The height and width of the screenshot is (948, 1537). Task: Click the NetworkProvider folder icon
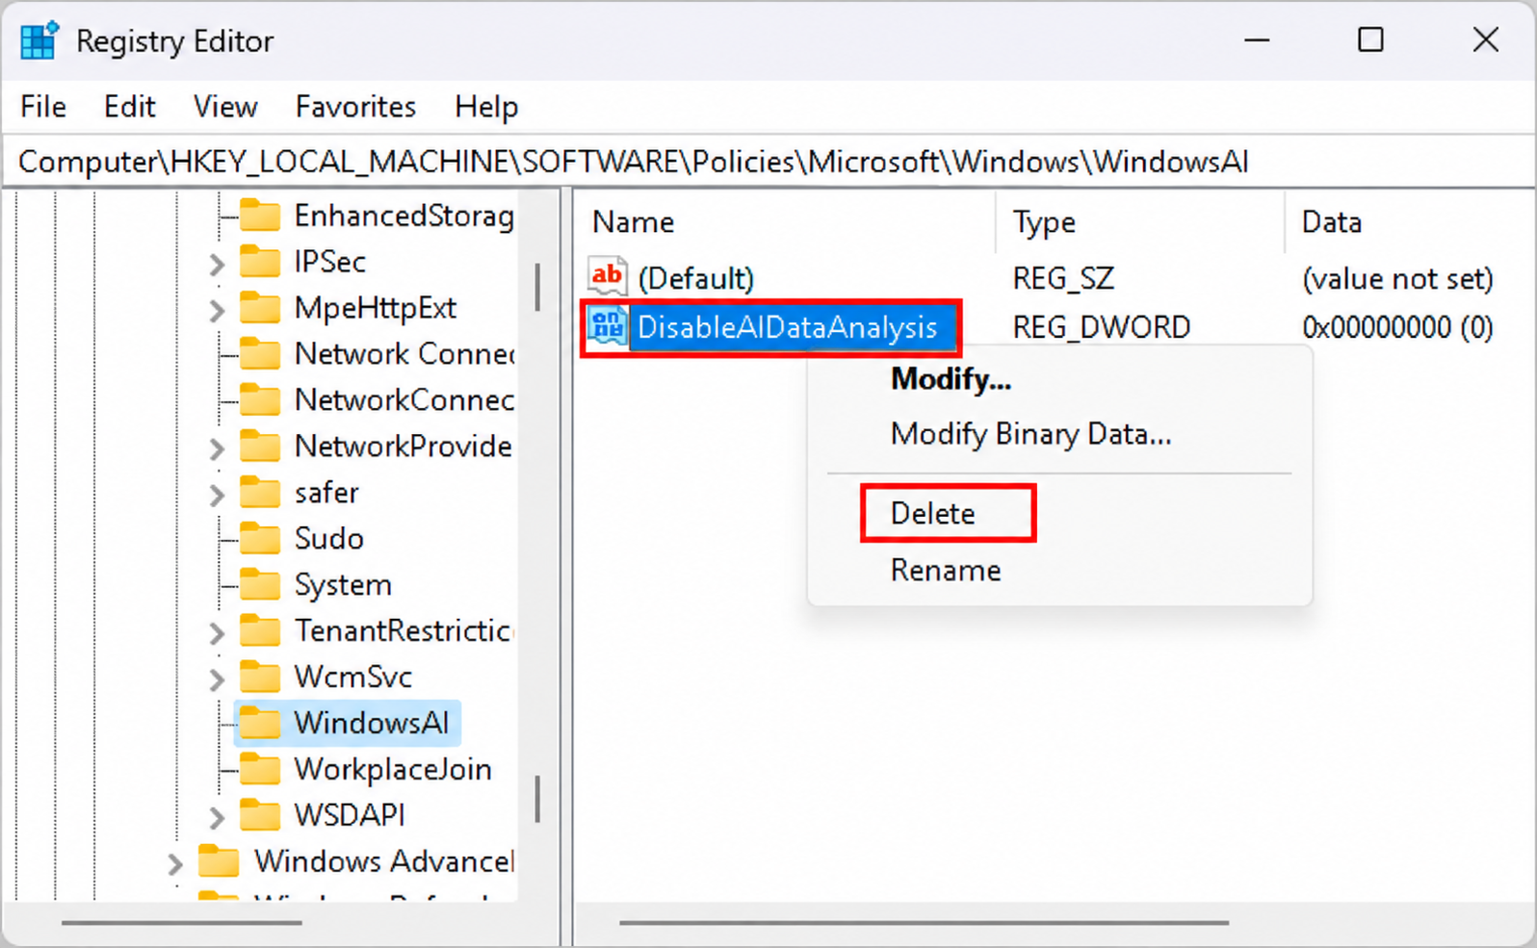pyautogui.click(x=260, y=447)
